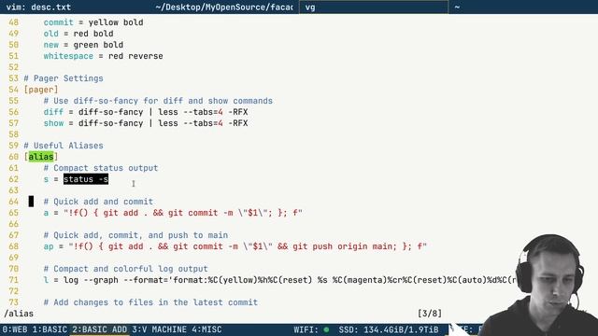Viewport: 598px width, 336px height.
Task: Click the highlighted alias search match
Action: coord(41,157)
